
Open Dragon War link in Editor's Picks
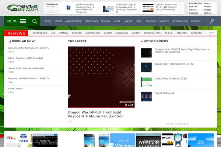coord(182,51)
